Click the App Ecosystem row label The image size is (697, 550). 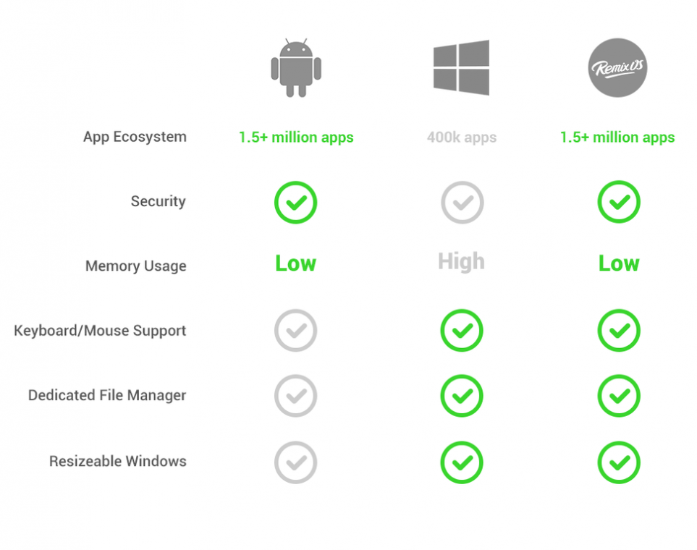coord(135,137)
